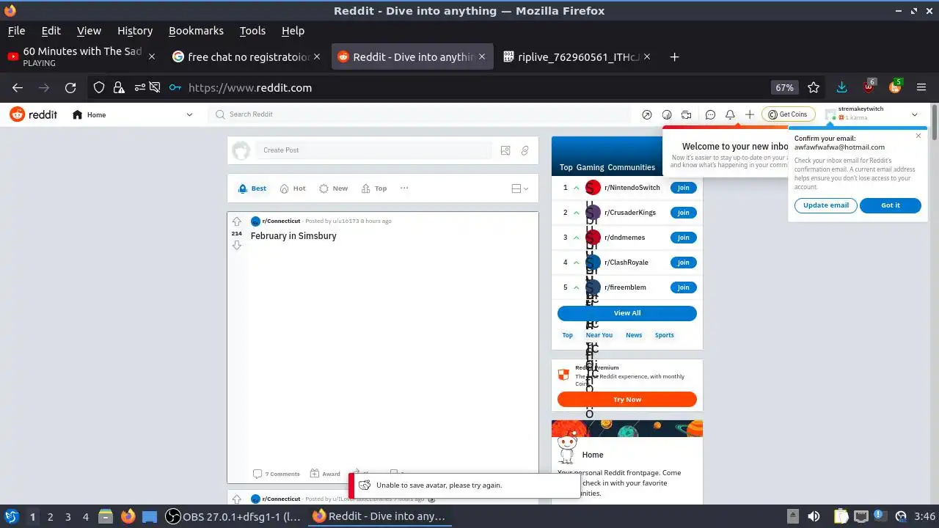Open the History menu
This screenshot has height=528, width=939.
(135, 31)
